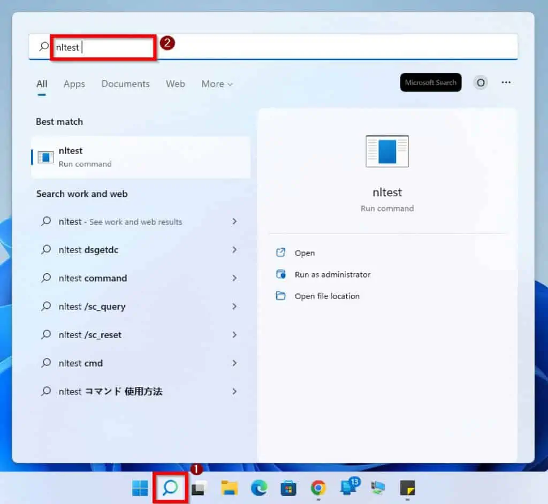The image size is (548, 504).
Task: Click the highlighted Search taskbar icon
Action: (170, 487)
